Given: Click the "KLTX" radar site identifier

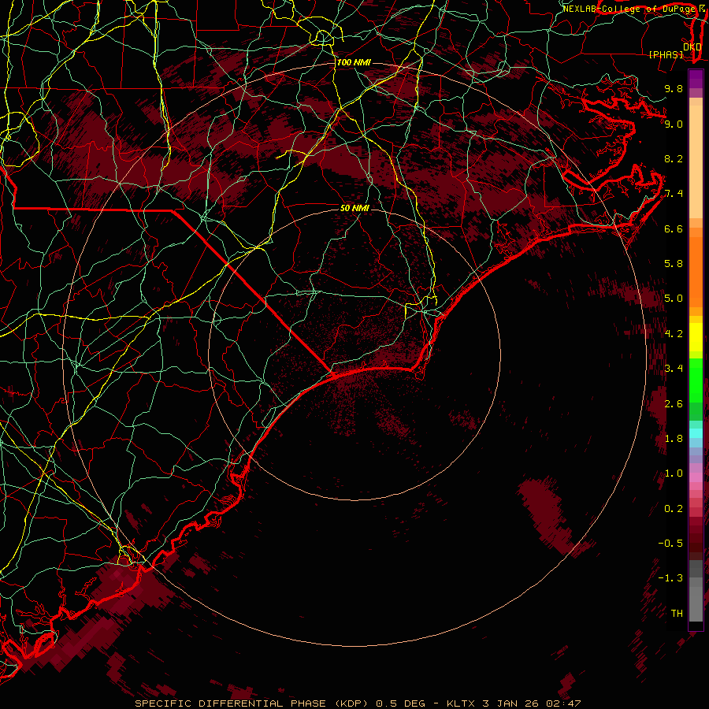Looking at the screenshot, I should [x=461, y=703].
